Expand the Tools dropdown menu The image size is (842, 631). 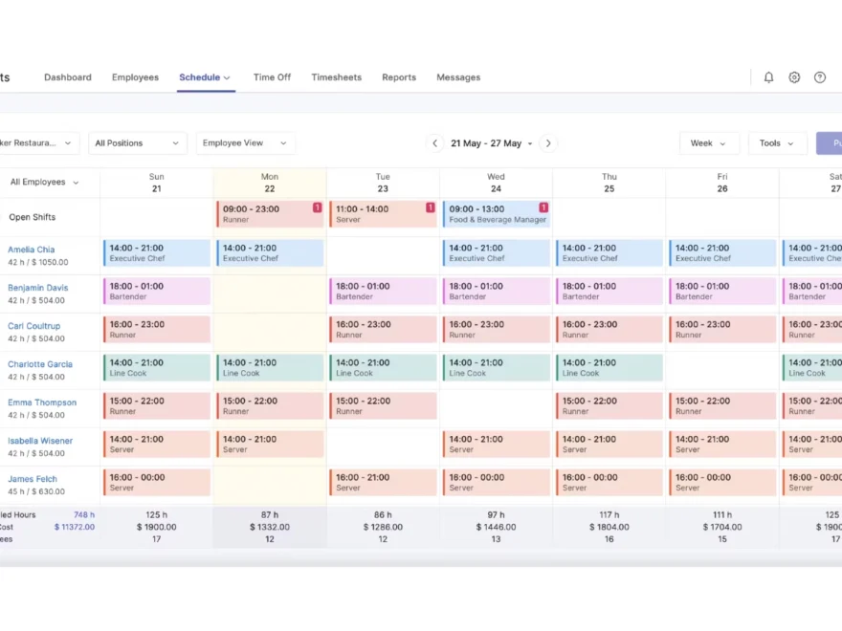777,143
